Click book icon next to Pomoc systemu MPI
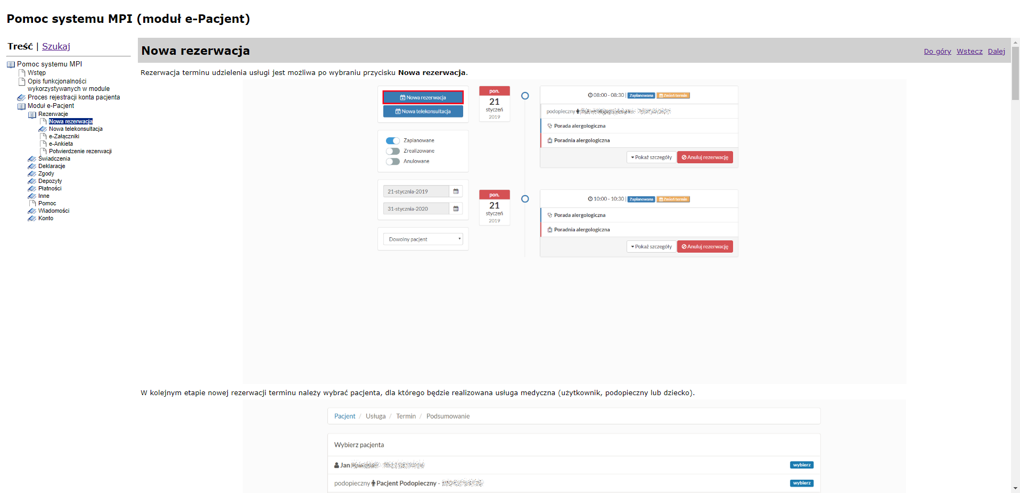This screenshot has height=493, width=1020. pos(11,64)
